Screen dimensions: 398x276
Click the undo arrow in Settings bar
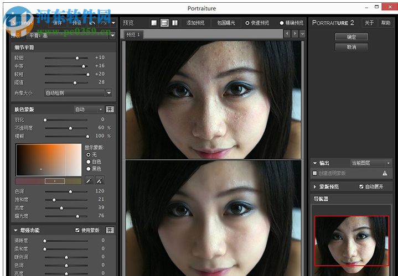point(92,23)
